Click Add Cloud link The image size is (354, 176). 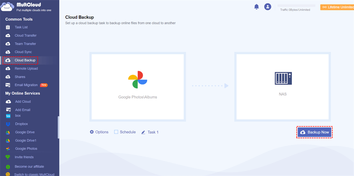pos(23,102)
